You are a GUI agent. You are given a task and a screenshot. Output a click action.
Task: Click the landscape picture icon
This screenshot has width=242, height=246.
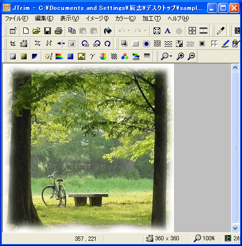point(81,56)
